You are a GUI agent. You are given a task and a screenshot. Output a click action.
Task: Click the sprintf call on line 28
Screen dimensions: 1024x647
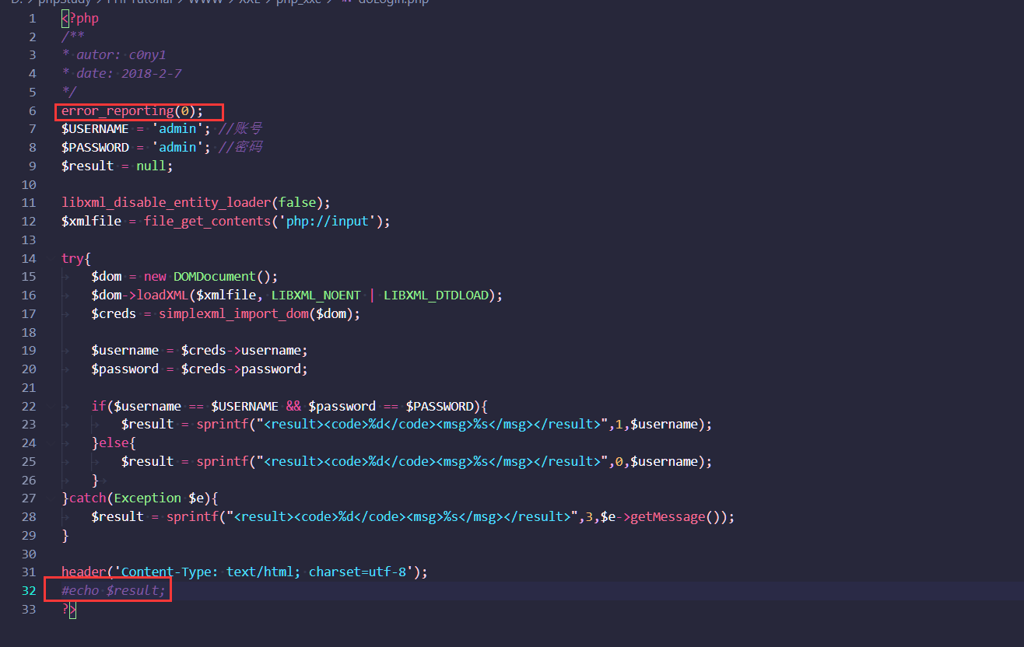[x=192, y=517]
